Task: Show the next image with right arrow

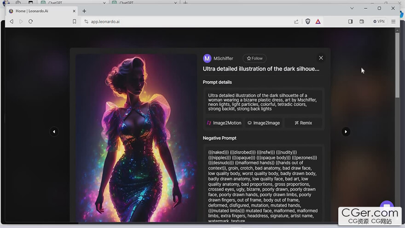Action: pos(346,132)
